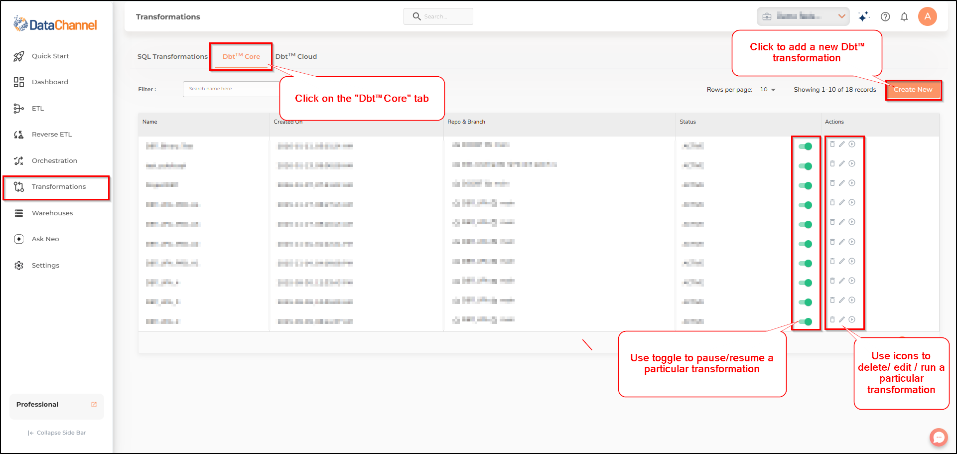Viewport: 957px width, 454px height.
Task: Toggle the ninth transformation's status switch
Action: coord(805,302)
